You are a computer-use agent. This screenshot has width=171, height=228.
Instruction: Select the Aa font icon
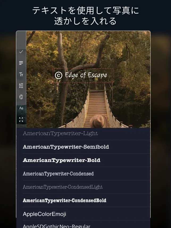click(21, 108)
